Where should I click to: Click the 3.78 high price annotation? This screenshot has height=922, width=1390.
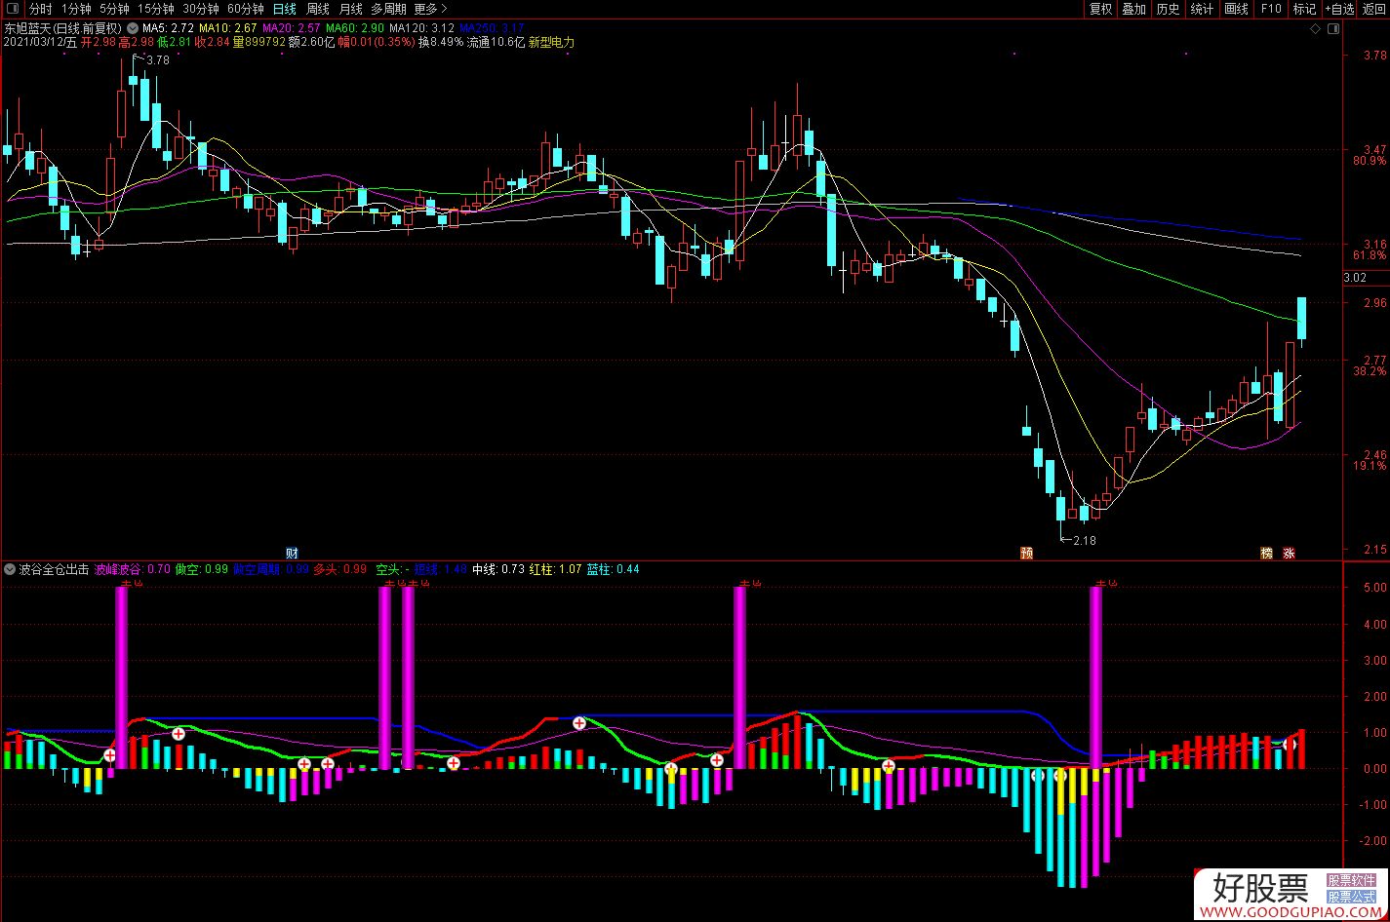pos(157,59)
